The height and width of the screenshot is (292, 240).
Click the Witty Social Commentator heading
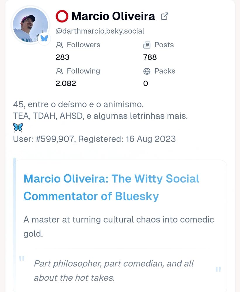pos(111,187)
